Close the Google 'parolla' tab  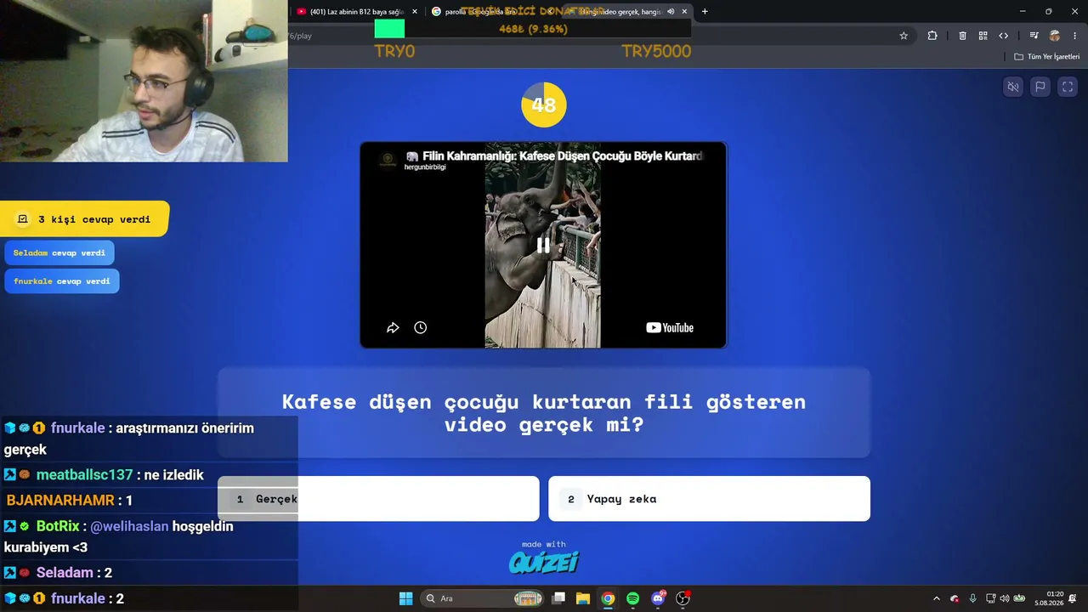pos(551,12)
